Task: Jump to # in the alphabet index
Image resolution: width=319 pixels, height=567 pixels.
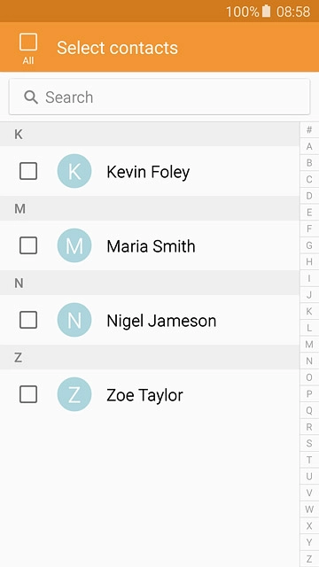Action: click(309, 130)
